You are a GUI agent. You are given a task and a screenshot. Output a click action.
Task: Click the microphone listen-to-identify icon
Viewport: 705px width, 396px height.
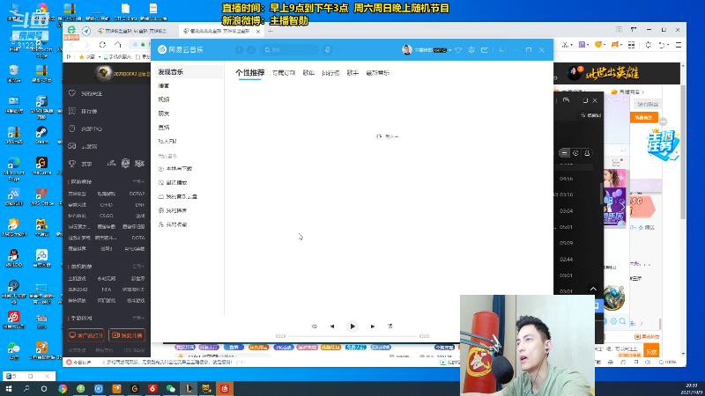(328, 50)
